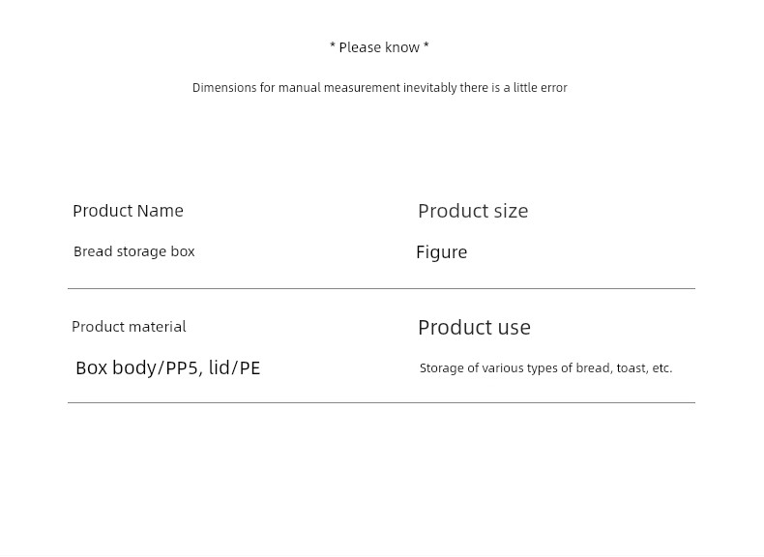Click "PP5" in the material value
This screenshot has height=557, width=764.
click(182, 367)
